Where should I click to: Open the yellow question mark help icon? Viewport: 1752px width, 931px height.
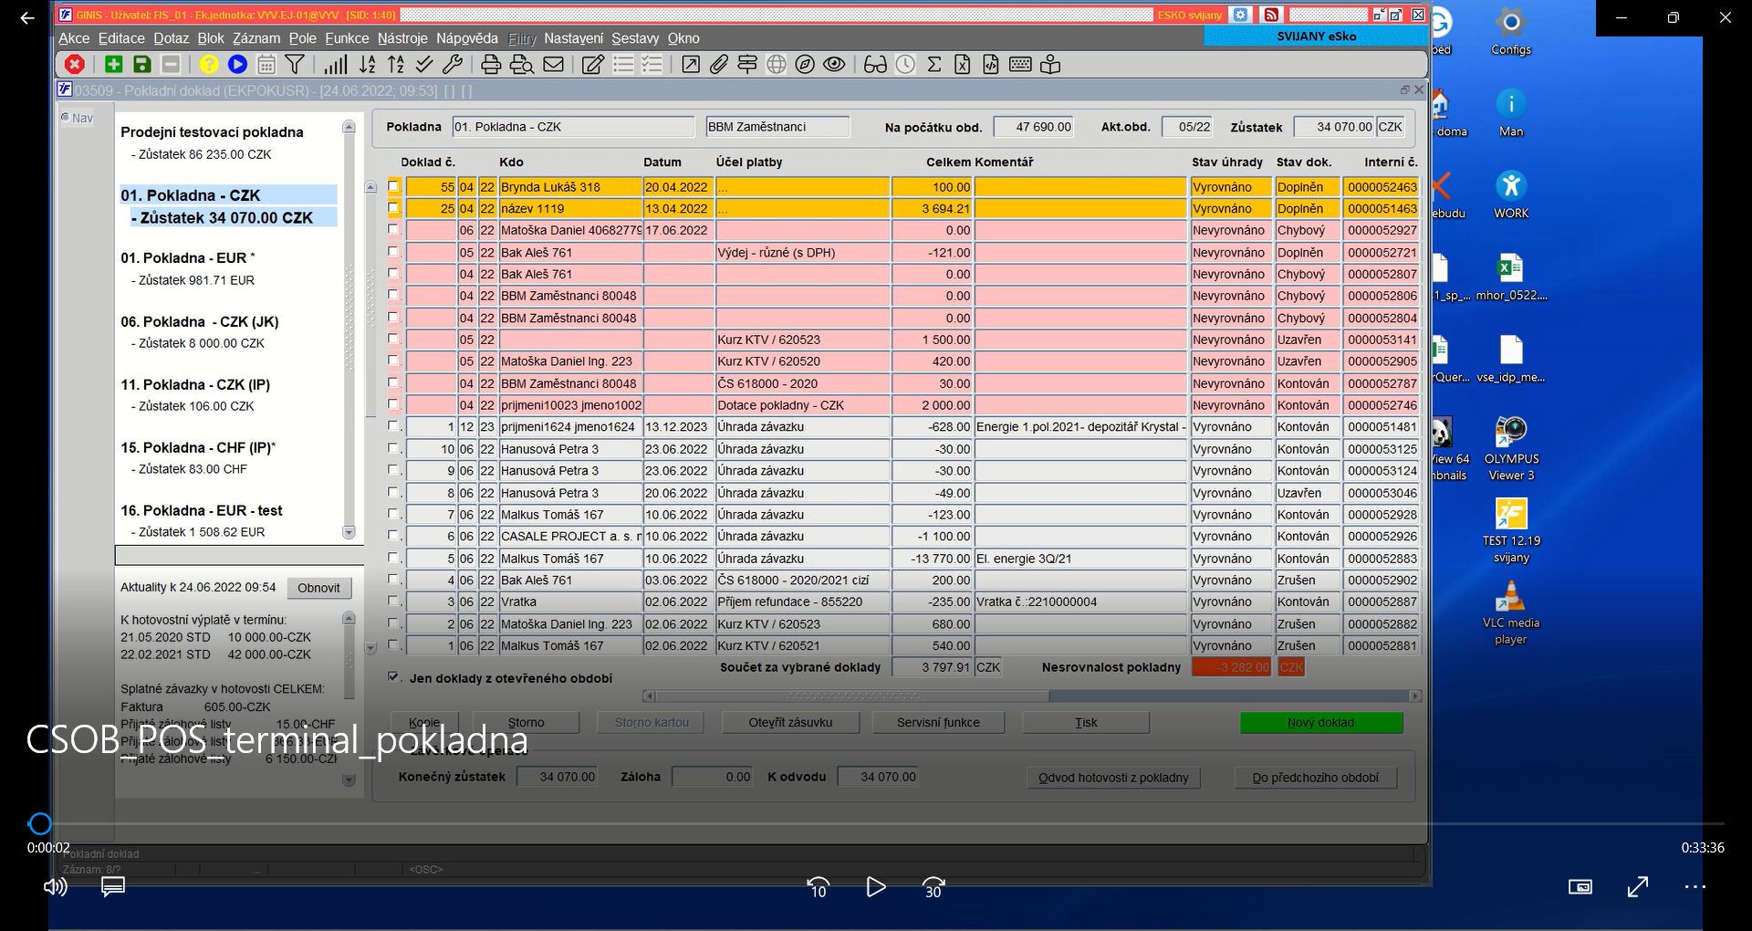pyautogui.click(x=209, y=64)
